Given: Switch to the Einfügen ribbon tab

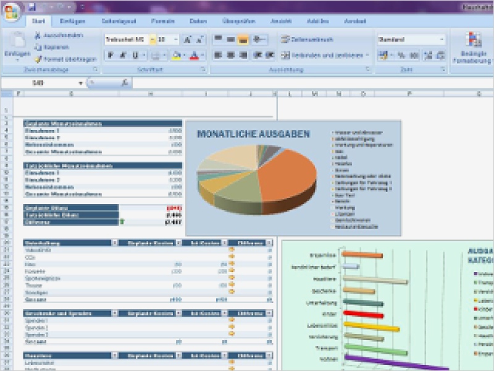Looking at the screenshot, I should point(72,21).
